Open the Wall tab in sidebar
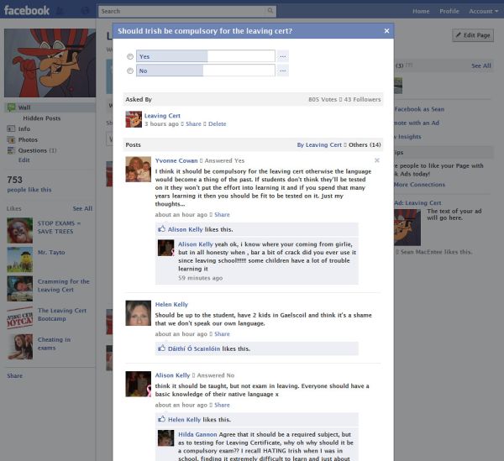Image resolution: width=504 pixels, height=461 pixels. tap(50, 107)
